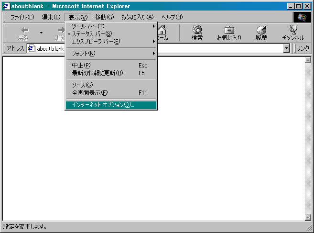This screenshot has width=314, height=233.
Task: Open the ヘルプ(H) menu
Action: [172, 17]
